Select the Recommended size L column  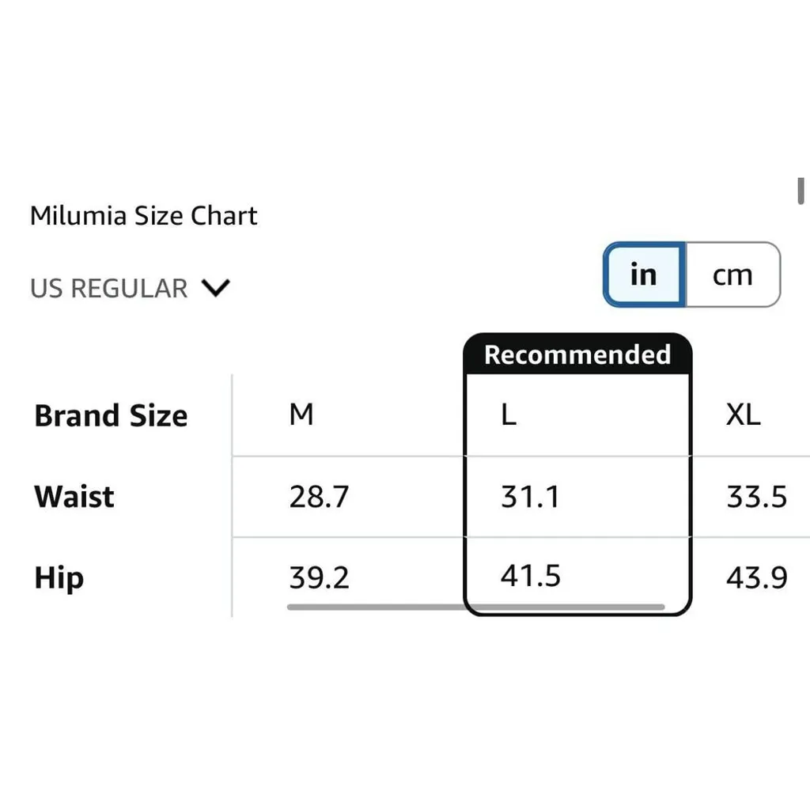[x=509, y=414]
